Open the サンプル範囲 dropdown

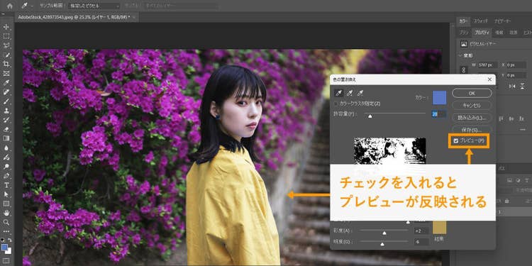click(x=94, y=6)
